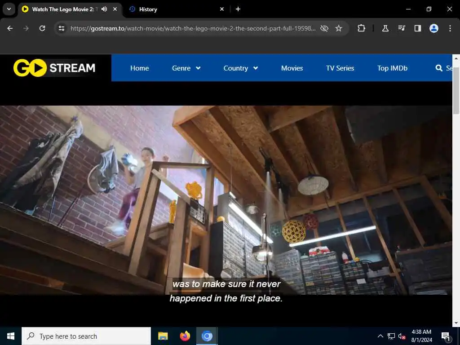This screenshot has width=460, height=345.
Task: Go forward to the next page
Action: click(26, 28)
